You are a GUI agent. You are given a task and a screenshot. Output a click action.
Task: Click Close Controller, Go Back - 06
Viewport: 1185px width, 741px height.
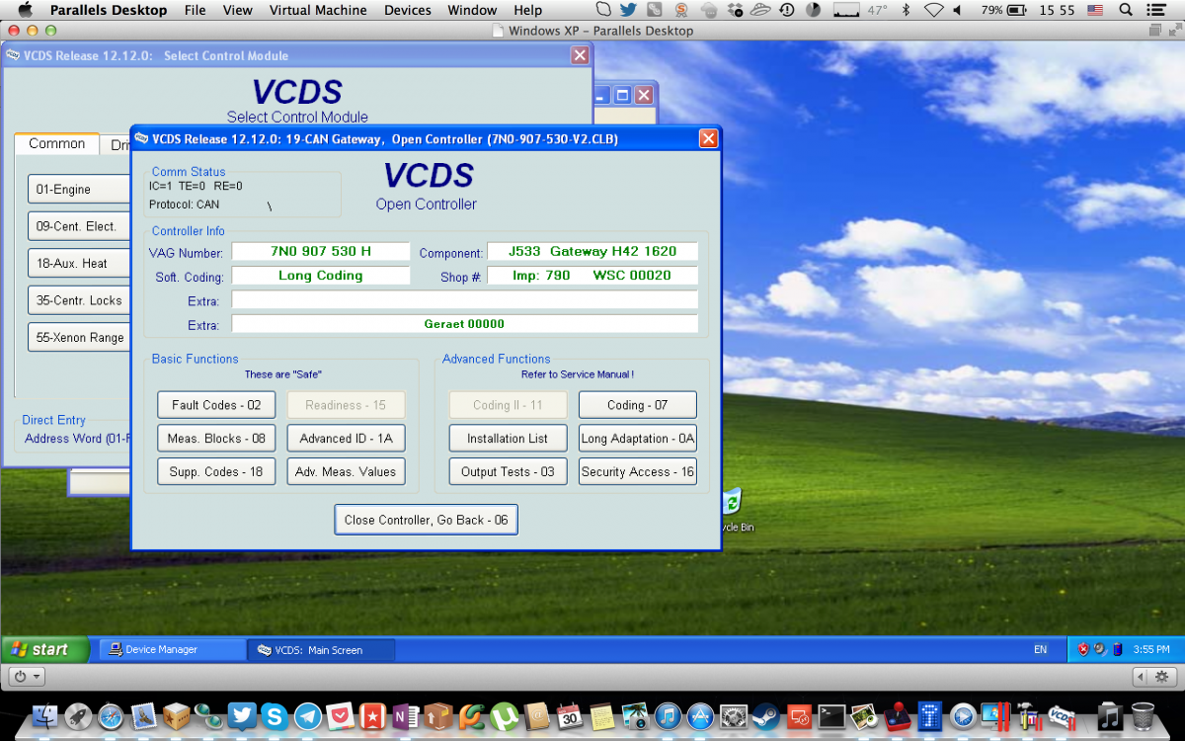pyautogui.click(x=427, y=520)
